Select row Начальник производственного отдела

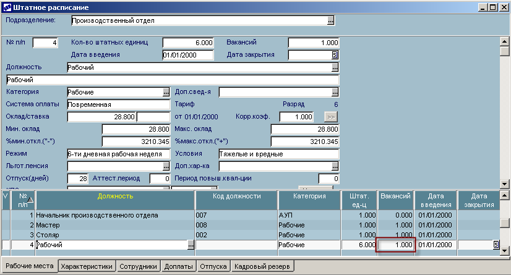[x=251, y=215]
